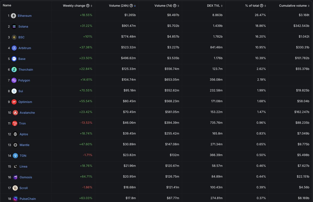
Task: Click the Ethereum chain logo icon
Action: click(13, 16)
